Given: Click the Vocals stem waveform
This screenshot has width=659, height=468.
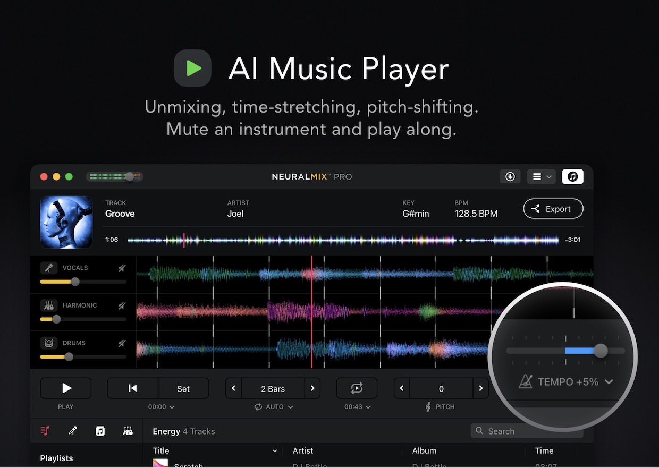Looking at the screenshot, I should tap(365, 274).
